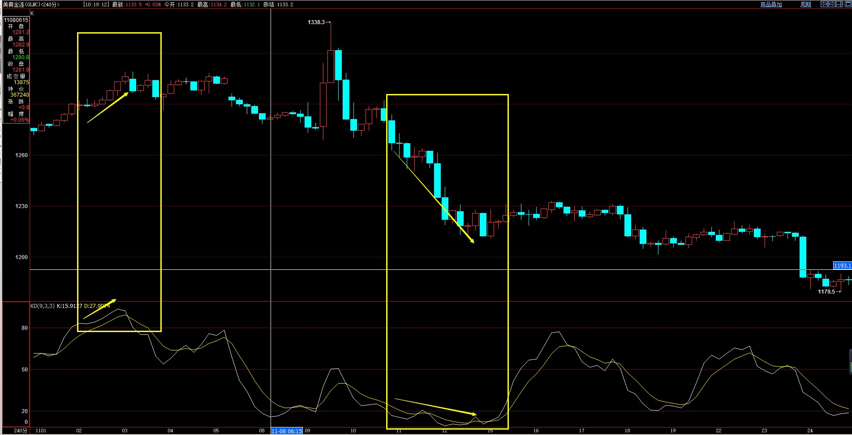Click the 美黄金连(GLNC)<240分> chart title
The width and height of the screenshot is (852, 435).
[31, 4]
